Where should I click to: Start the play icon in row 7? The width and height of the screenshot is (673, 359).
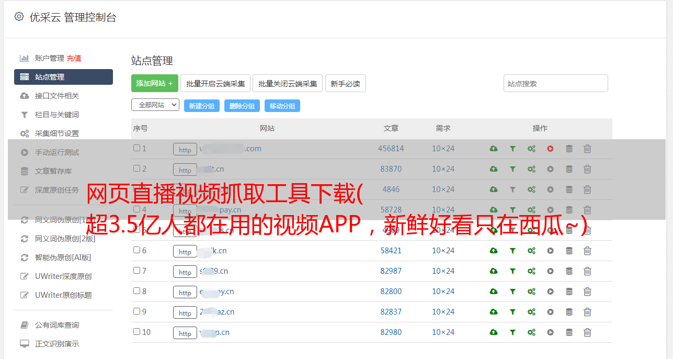550,271
